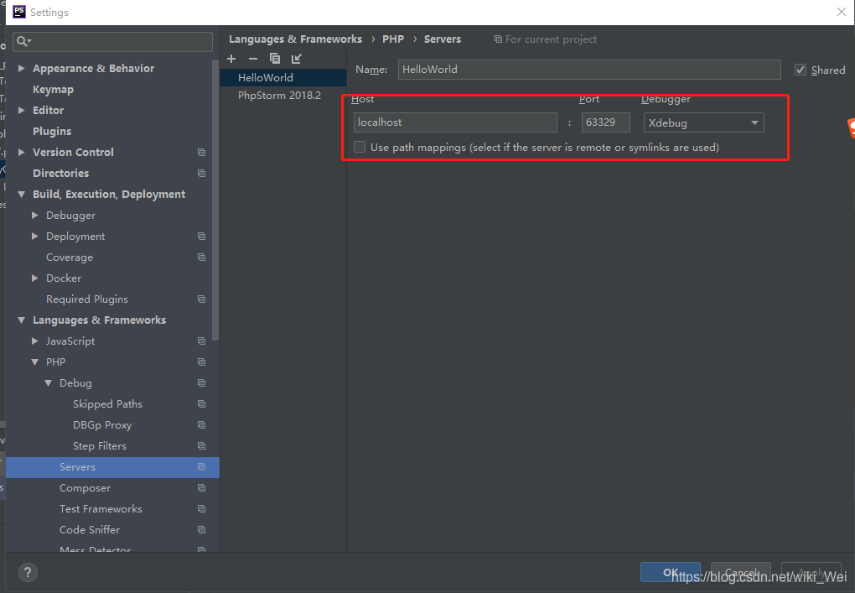Select Skipped Paths under Debug
Screen dimensions: 855x593
pos(107,404)
